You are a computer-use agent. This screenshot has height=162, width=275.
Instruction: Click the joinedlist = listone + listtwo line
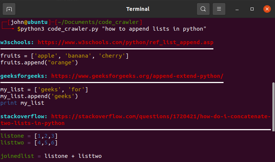coord(51,156)
